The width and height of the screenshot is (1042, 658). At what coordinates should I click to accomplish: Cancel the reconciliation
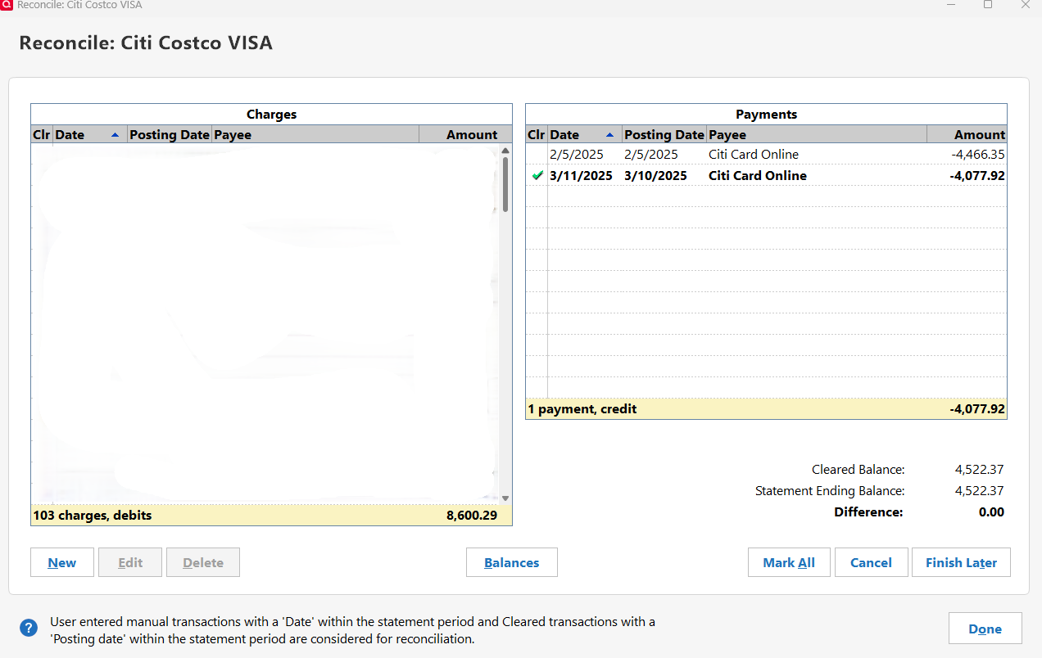pos(871,562)
